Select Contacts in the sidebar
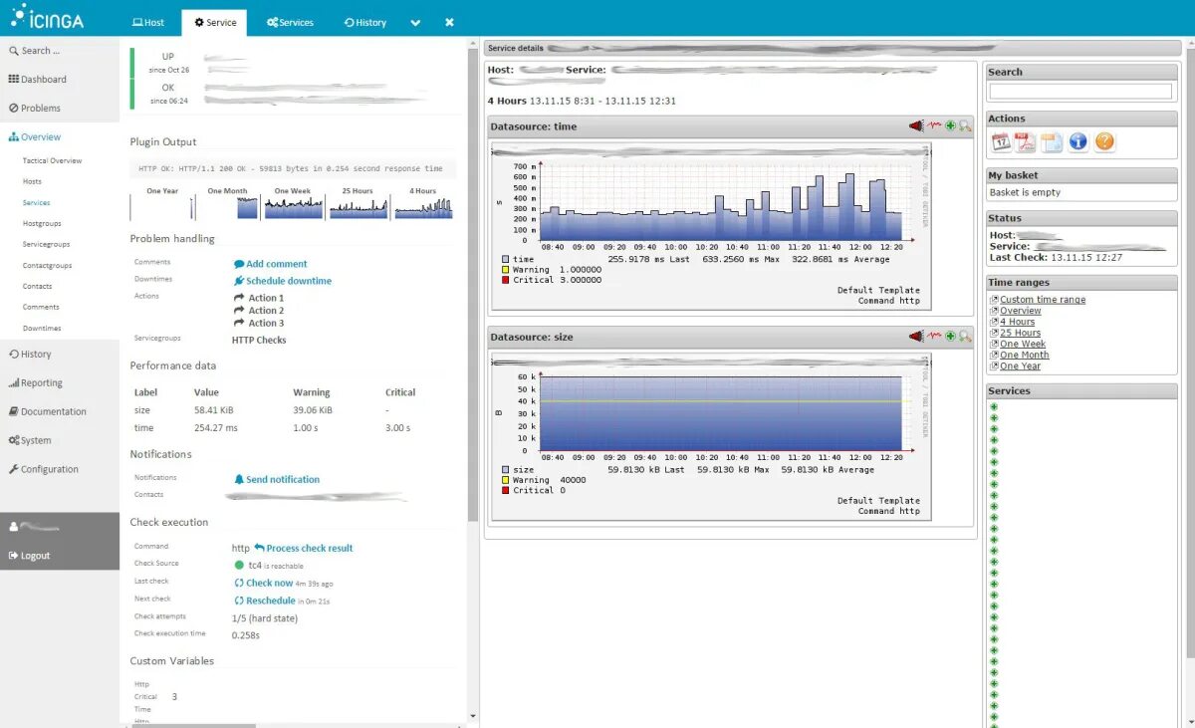1195x728 pixels. point(37,286)
